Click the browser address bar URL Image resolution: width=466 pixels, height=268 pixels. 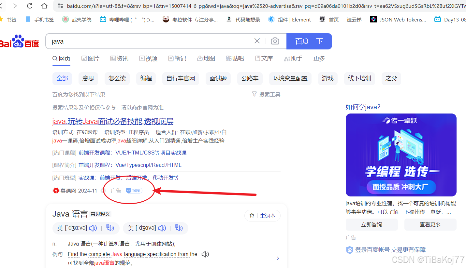(266, 6)
